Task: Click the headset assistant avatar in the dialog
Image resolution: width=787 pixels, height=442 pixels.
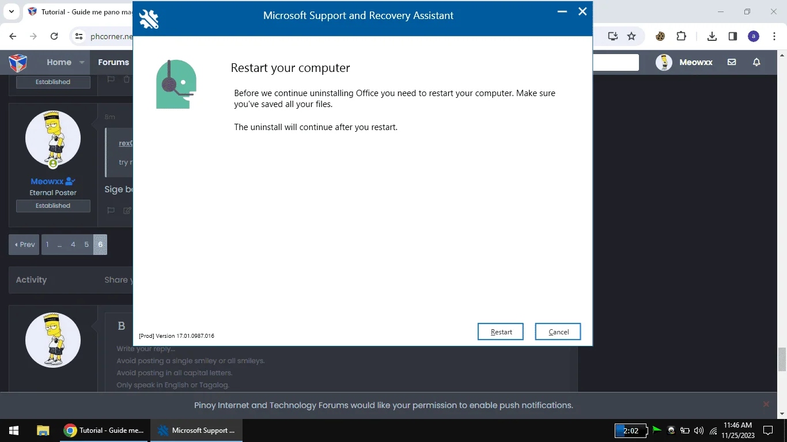Action: [x=176, y=84]
